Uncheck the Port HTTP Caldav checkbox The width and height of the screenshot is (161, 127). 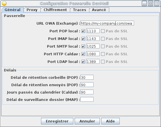click(x=83, y=54)
